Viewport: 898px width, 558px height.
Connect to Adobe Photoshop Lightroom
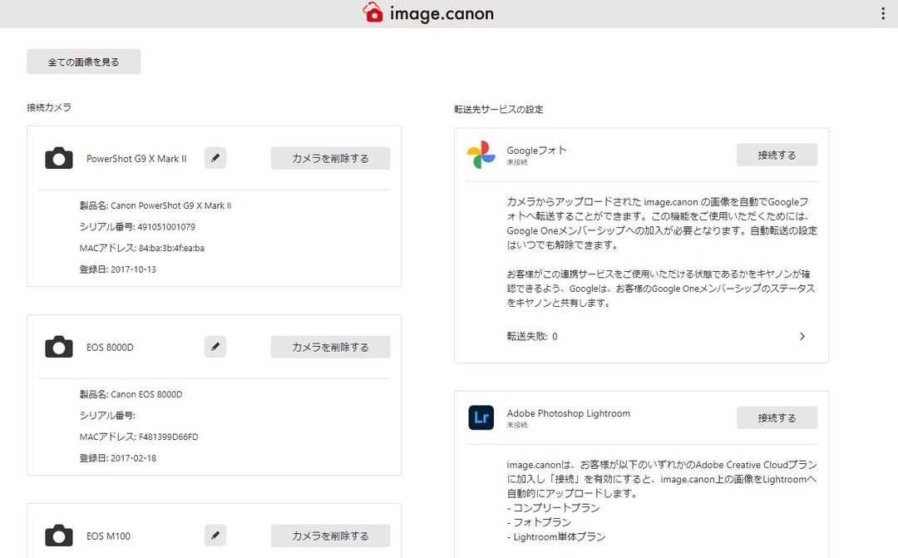(777, 417)
